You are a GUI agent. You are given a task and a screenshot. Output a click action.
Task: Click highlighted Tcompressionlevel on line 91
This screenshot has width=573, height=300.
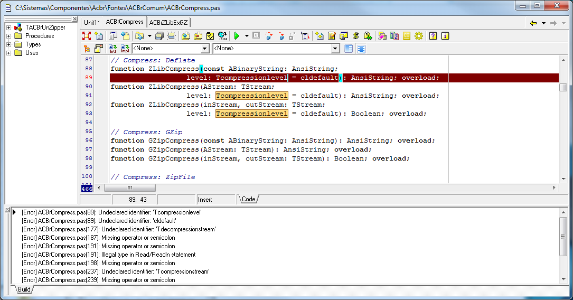tap(252, 96)
